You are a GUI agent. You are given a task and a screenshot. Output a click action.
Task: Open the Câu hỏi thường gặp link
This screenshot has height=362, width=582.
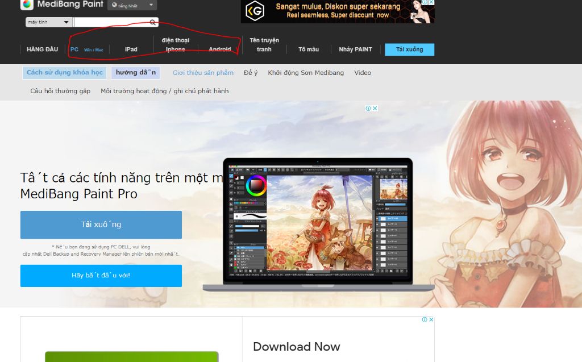[60, 91]
